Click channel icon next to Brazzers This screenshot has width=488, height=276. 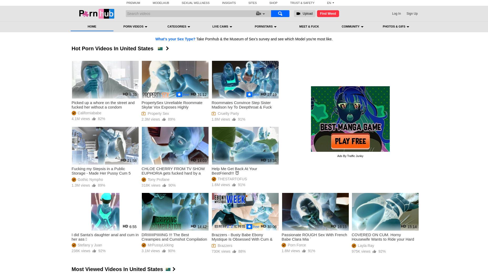pos(214,246)
